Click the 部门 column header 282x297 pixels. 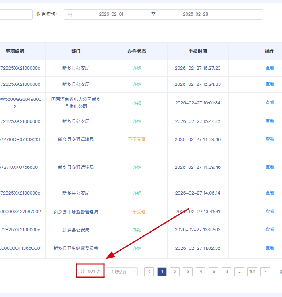coord(76,51)
